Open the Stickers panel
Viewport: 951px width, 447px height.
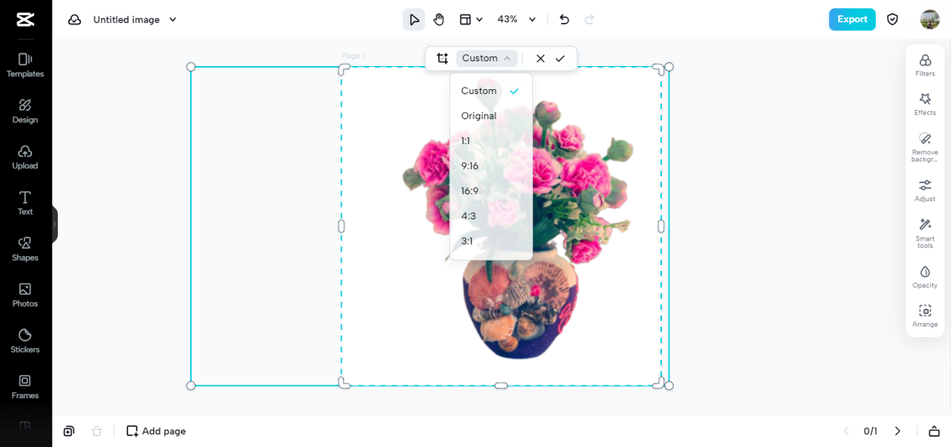(25, 342)
